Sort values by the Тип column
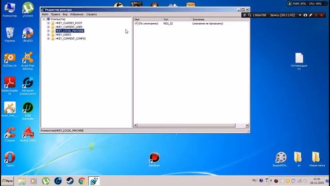Viewport: 330px width, 186px height. [x=176, y=20]
